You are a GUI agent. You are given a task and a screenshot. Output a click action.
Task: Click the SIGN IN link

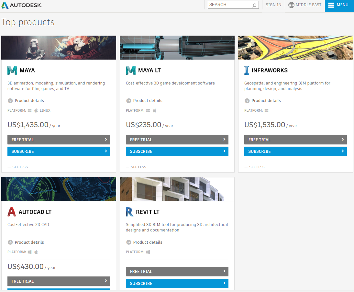[x=273, y=5]
